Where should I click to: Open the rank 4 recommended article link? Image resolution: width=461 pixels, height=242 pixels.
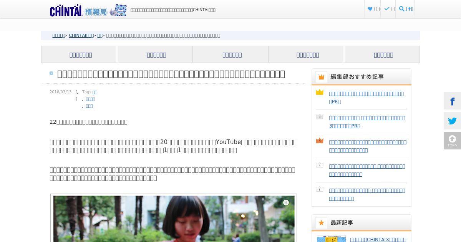pyautogui.click(x=367, y=170)
